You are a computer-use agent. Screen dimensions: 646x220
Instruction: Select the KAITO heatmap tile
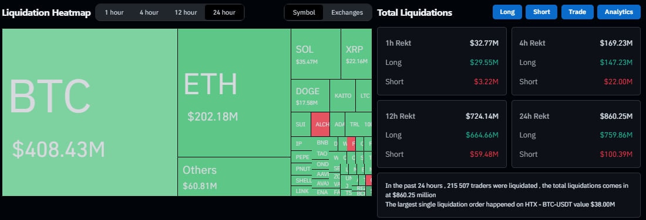[343, 95]
